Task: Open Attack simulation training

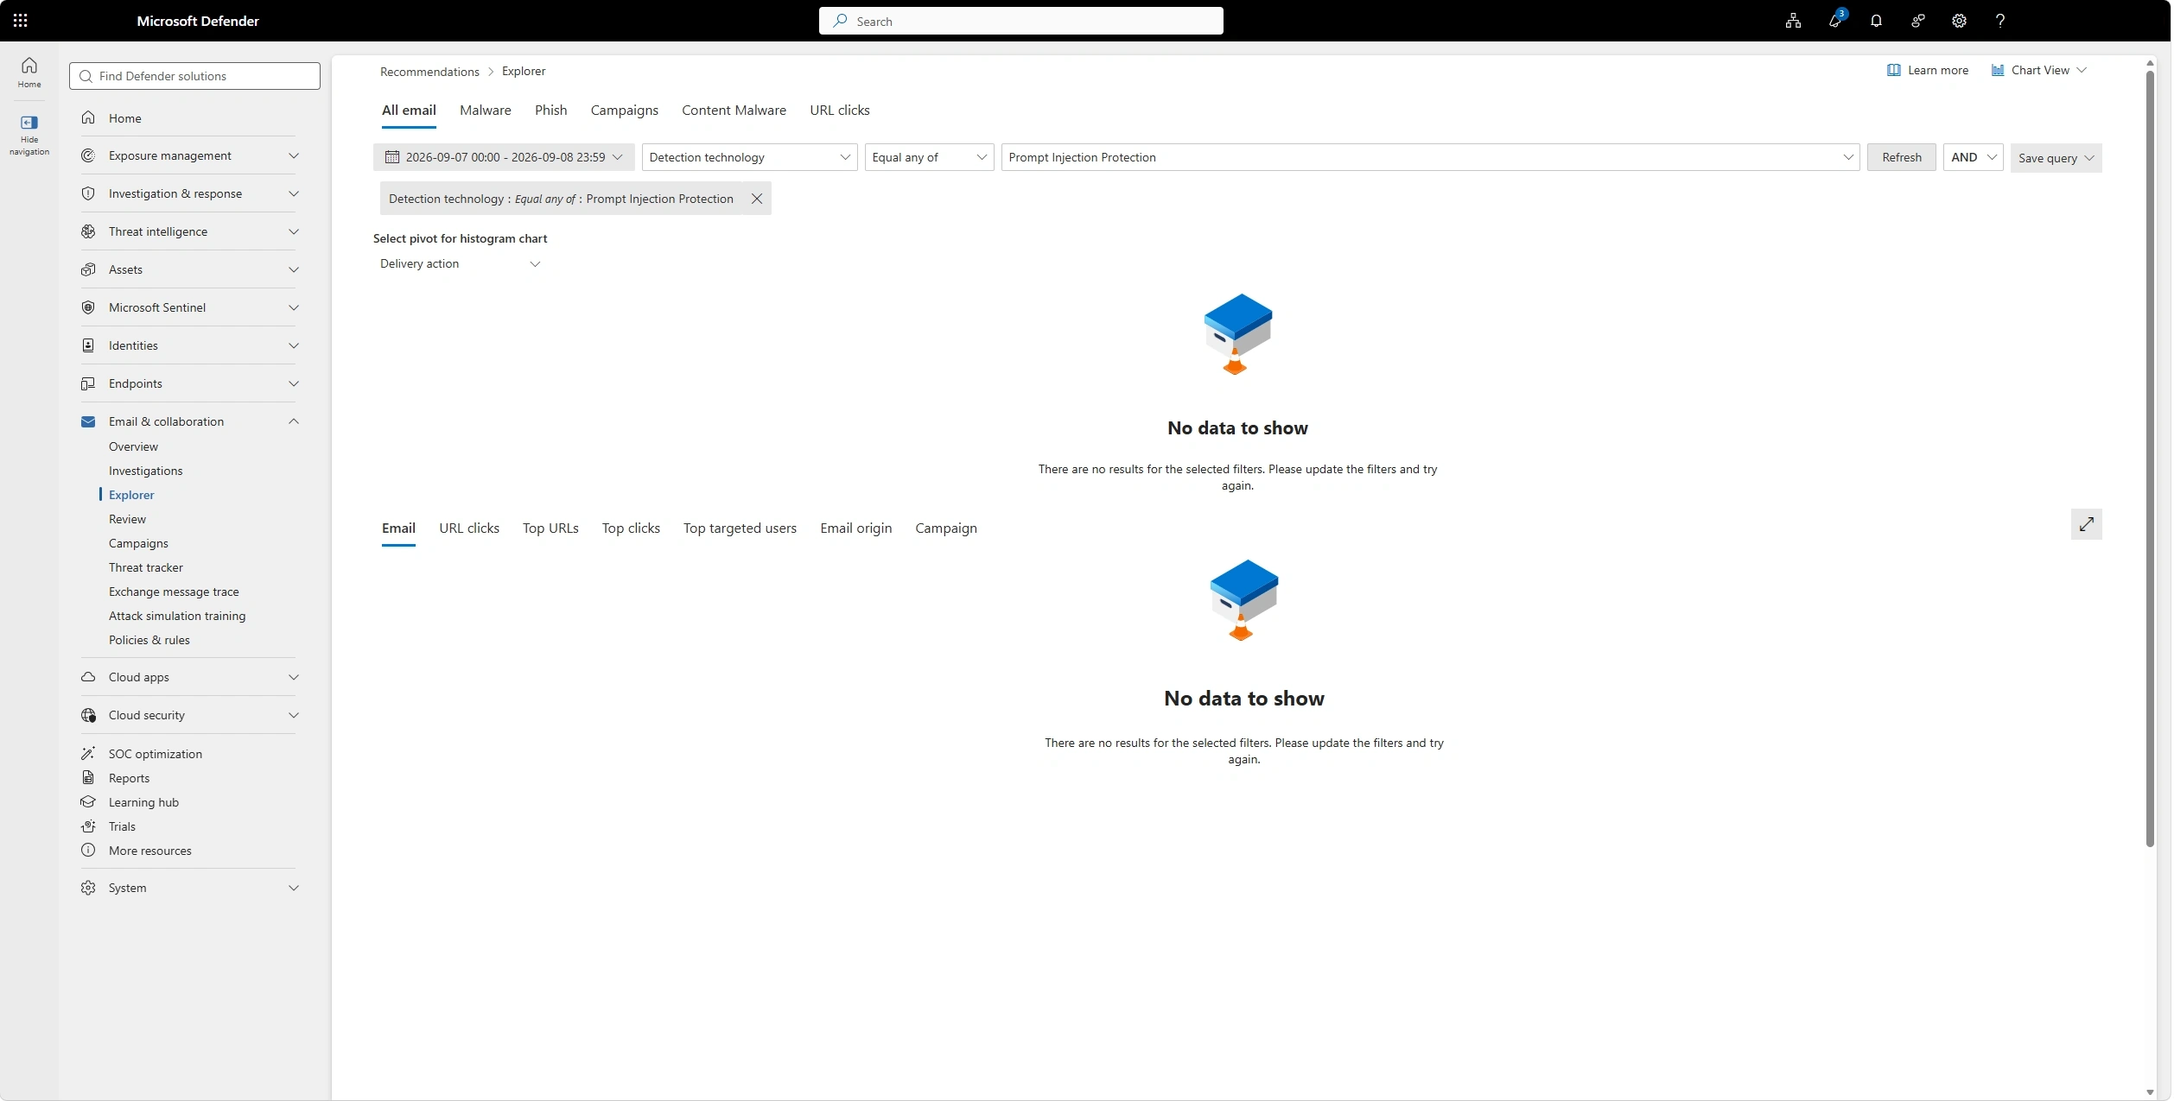Action: pyautogui.click(x=177, y=616)
